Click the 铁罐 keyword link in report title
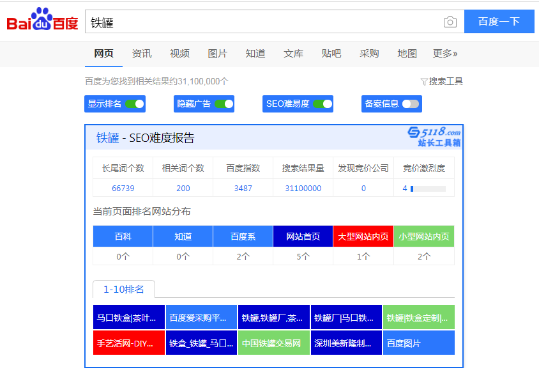The height and width of the screenshot is (388, 539). point(107,138)
